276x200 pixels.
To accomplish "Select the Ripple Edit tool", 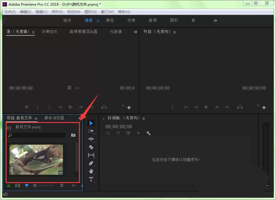I will point(91,139).
